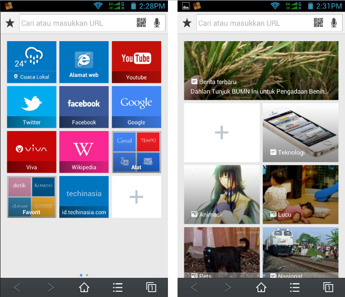Open bookmarks star in left phone
This screenshot has height=297, width=345.
click(10, 23)
